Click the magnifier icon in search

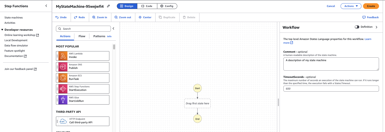60,29
